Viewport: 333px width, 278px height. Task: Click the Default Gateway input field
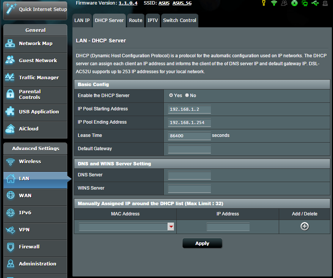pos(189,149)
